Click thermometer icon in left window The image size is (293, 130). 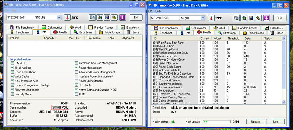[x=67, y=18]
